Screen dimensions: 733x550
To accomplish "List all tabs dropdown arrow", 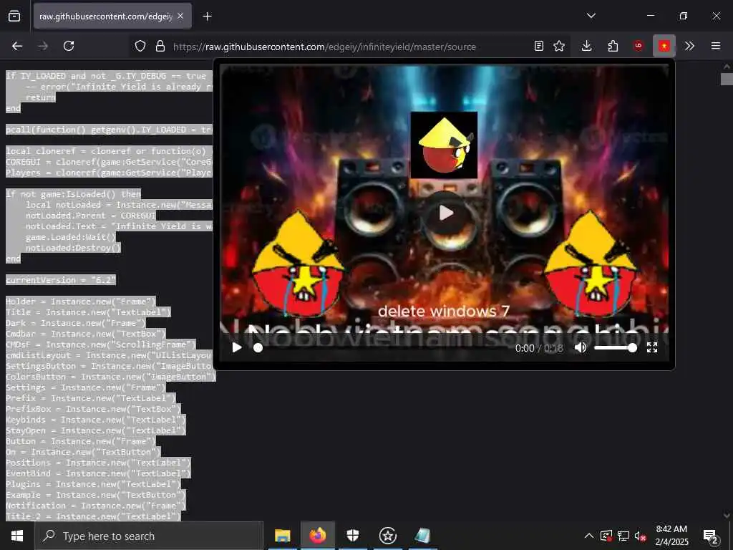I will 591,16.
